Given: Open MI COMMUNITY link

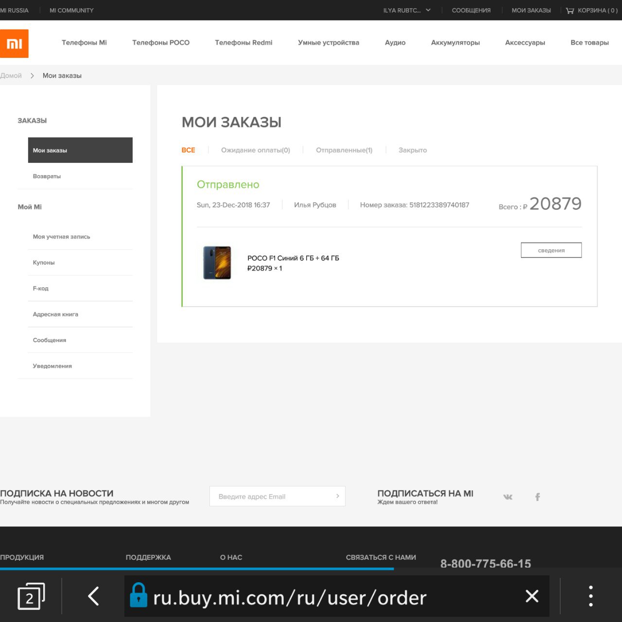Looking at the screenshot, I should (x=71, y=10).
